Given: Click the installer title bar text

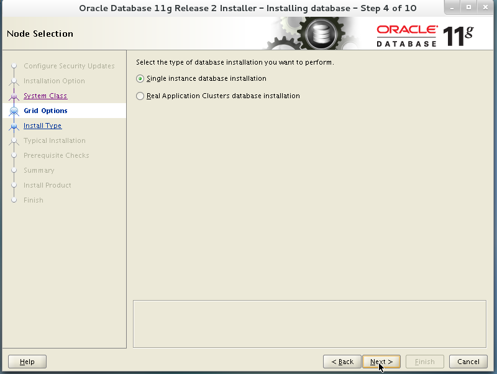Looking at the screenshot, I should point(247,8).
